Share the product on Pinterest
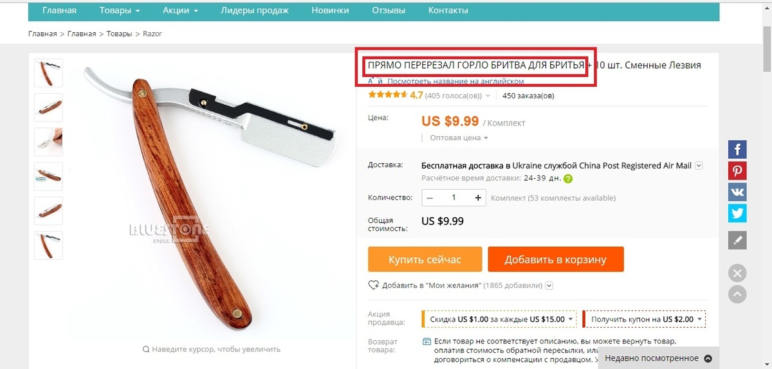 pyautogui.click(x=737, y=171)
